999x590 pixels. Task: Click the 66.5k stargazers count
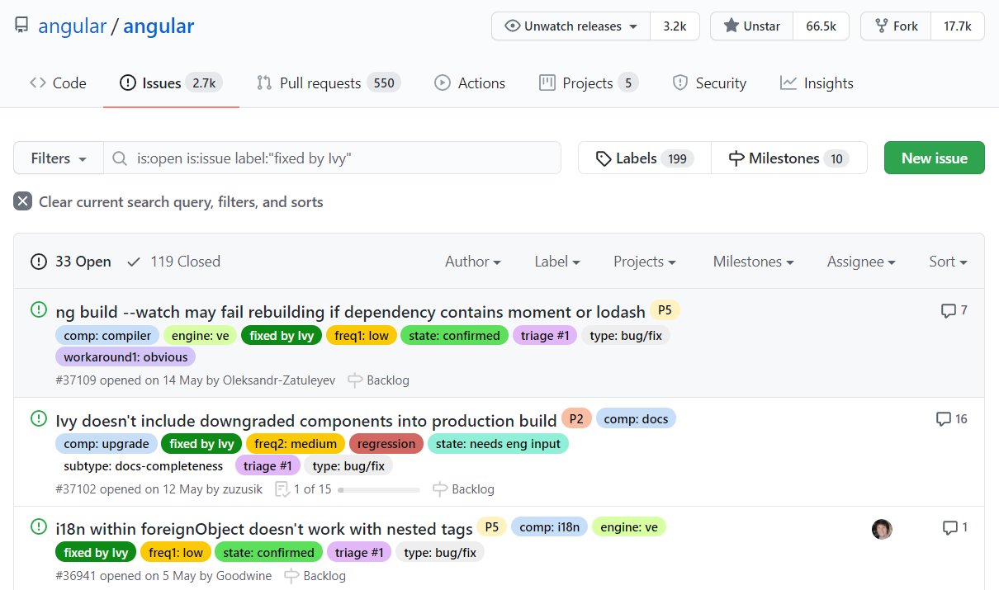(821, 26)
